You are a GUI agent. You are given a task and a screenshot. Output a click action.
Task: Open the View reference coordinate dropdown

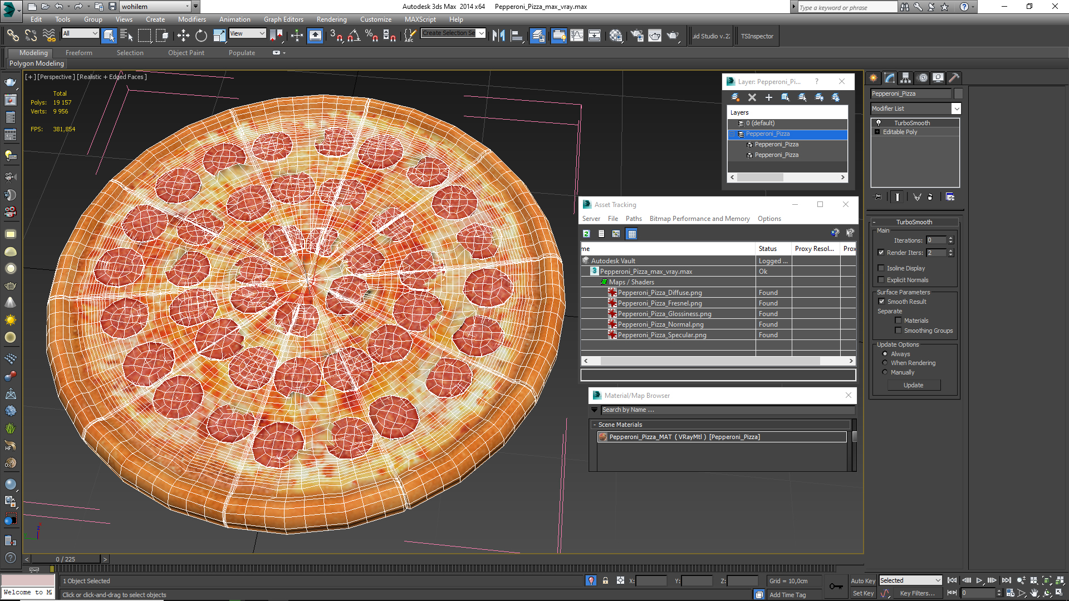pyautogui.click(x=247, y=33)
